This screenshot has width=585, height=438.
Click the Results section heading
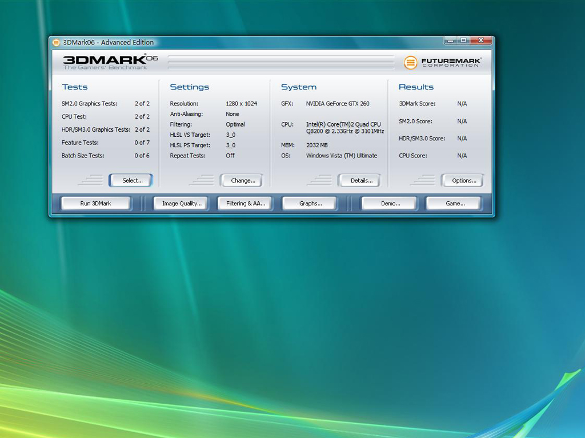416,87
